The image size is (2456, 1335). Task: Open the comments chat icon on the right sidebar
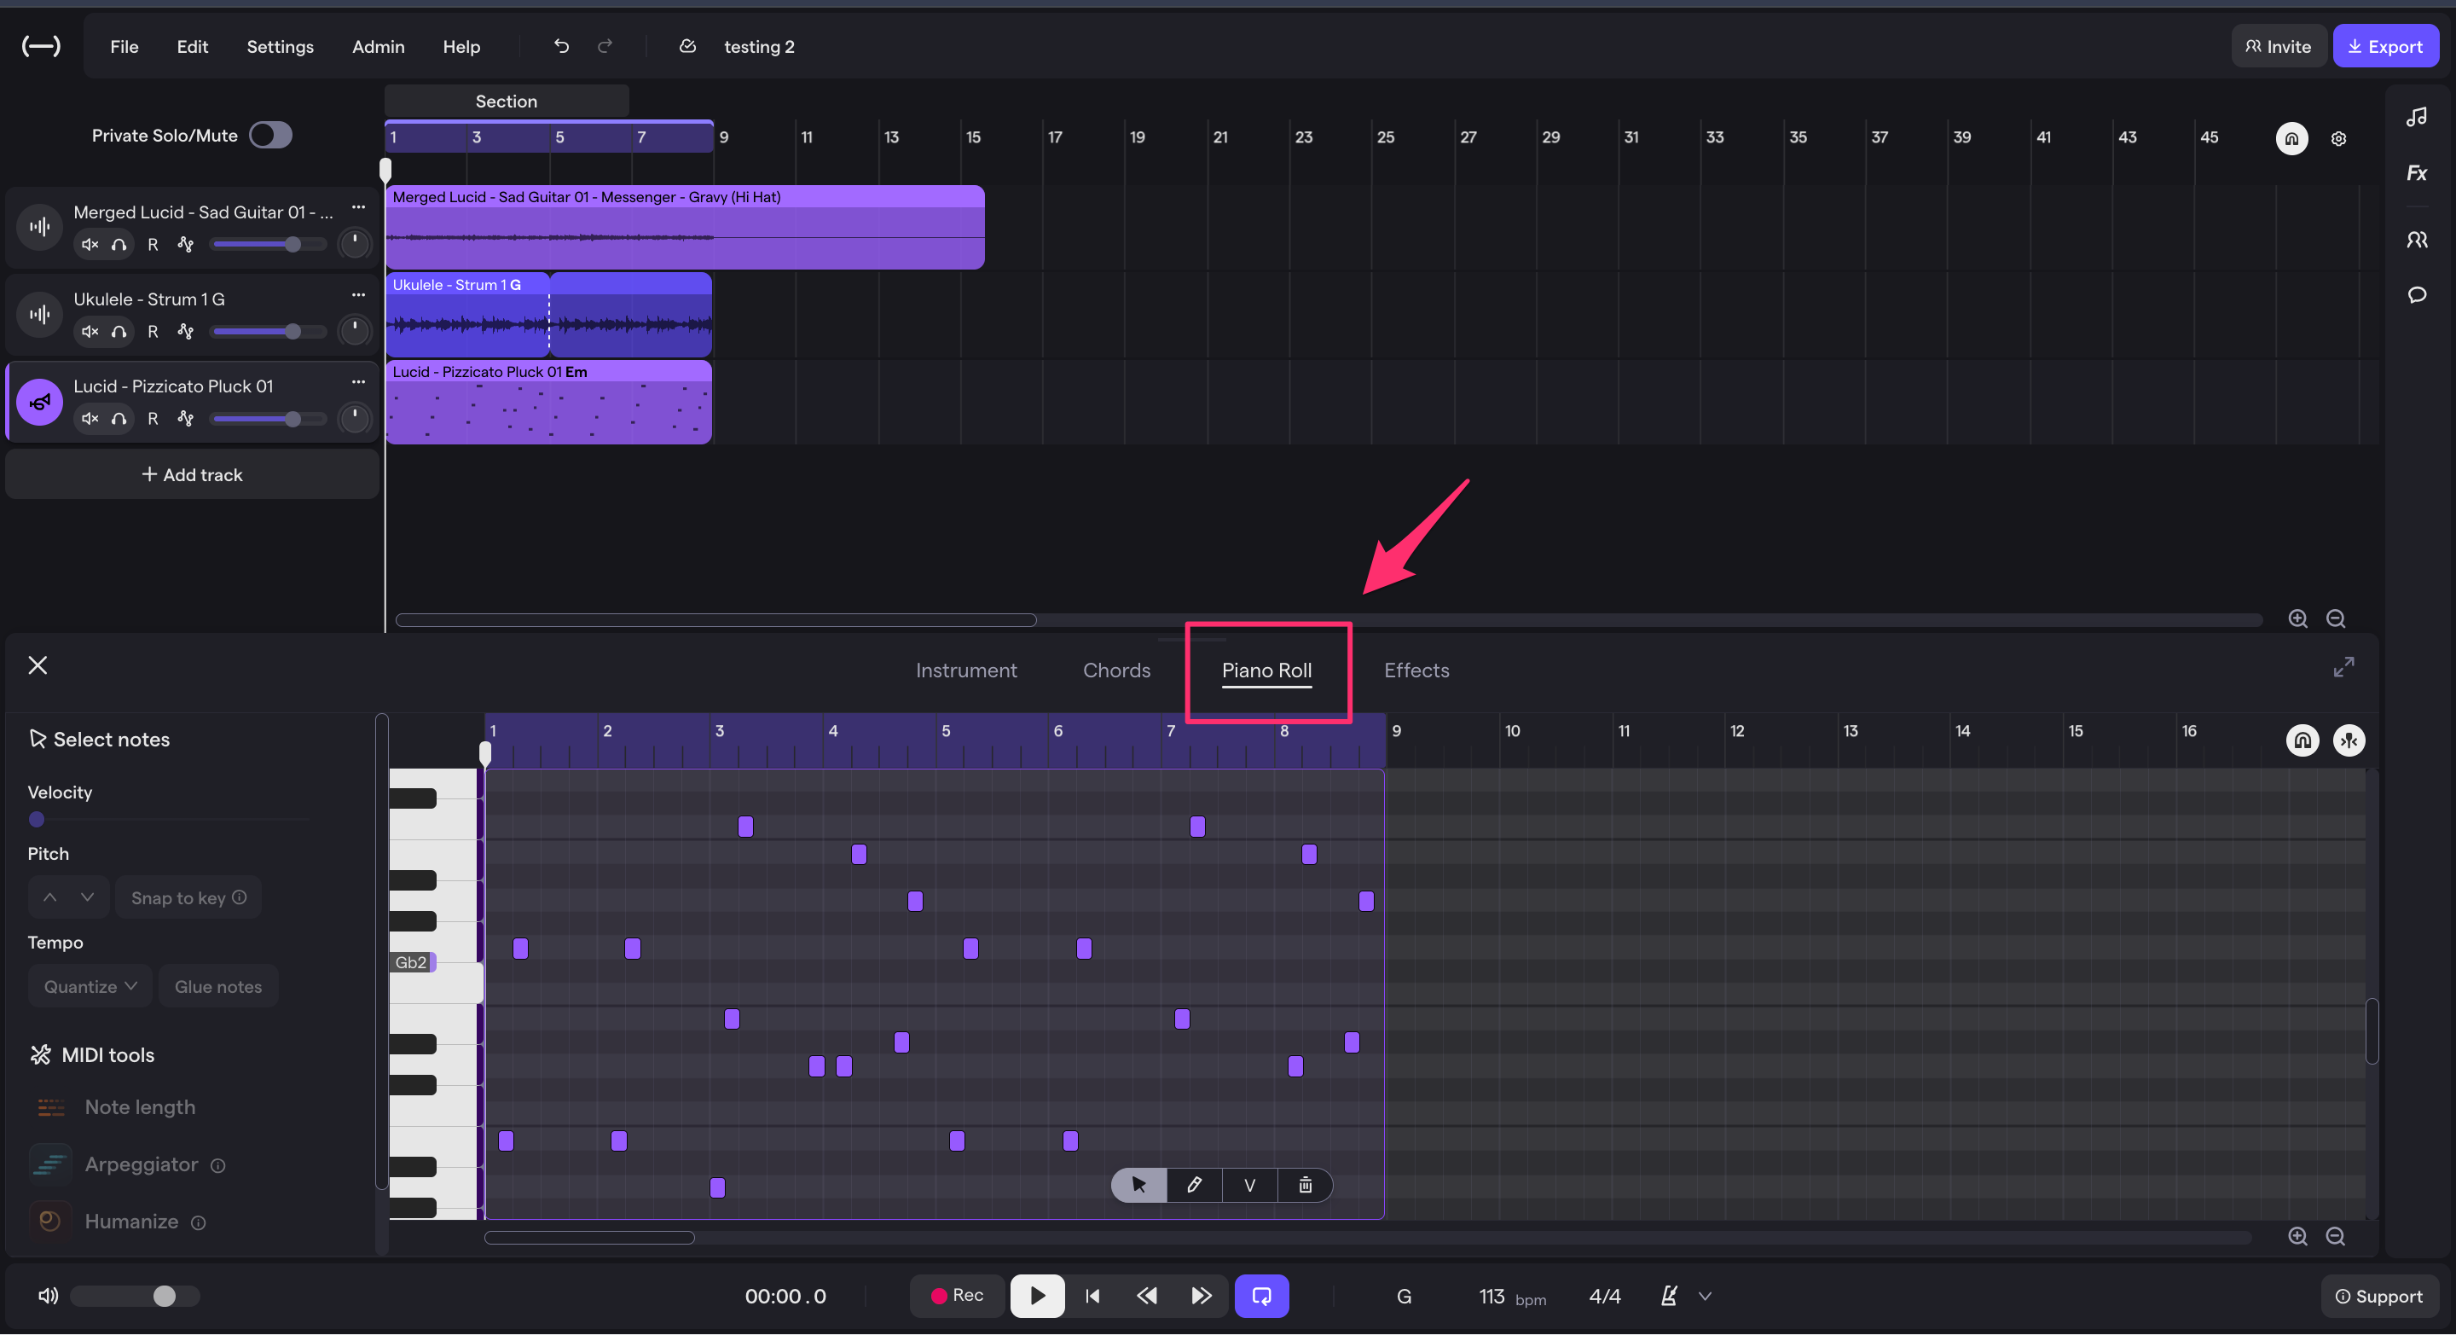coord(2418,296)
